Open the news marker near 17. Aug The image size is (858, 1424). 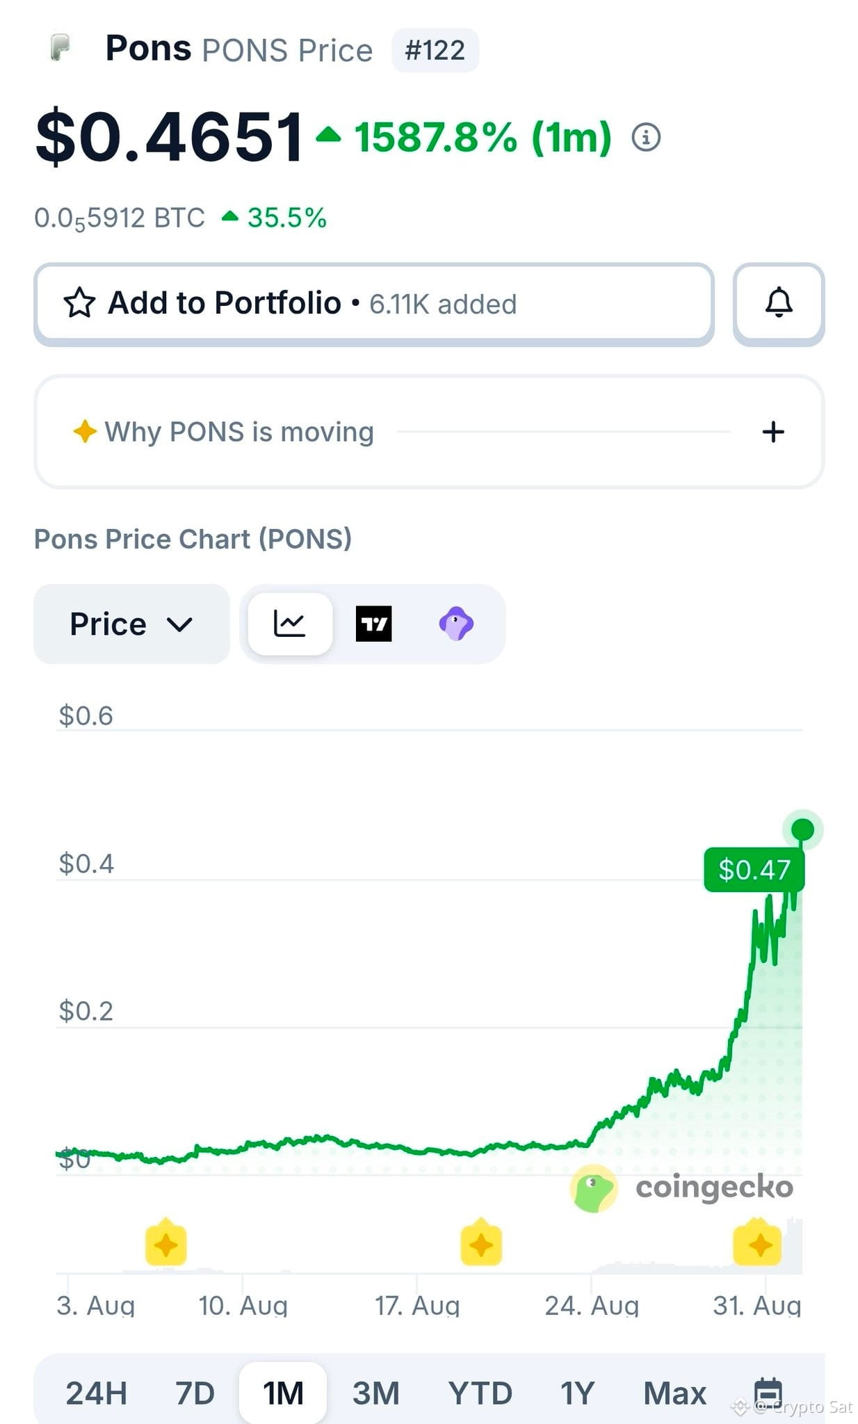481,1244
